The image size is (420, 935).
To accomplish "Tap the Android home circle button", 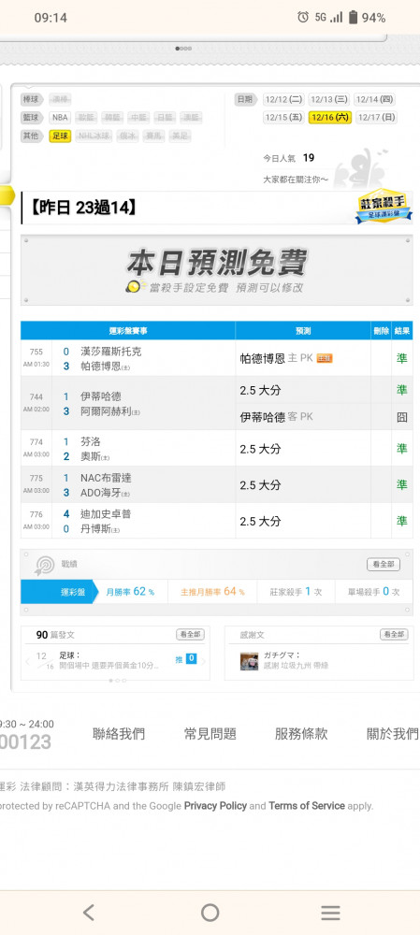I will click(210, 913).
